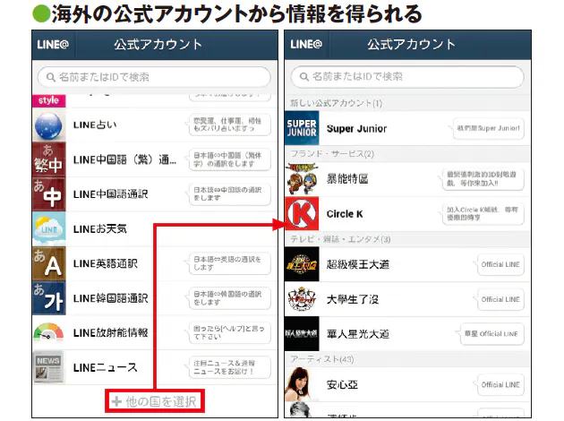Open the 大學生了沒 logo icon
564x421 pixels.
click(x=302, y=299)
